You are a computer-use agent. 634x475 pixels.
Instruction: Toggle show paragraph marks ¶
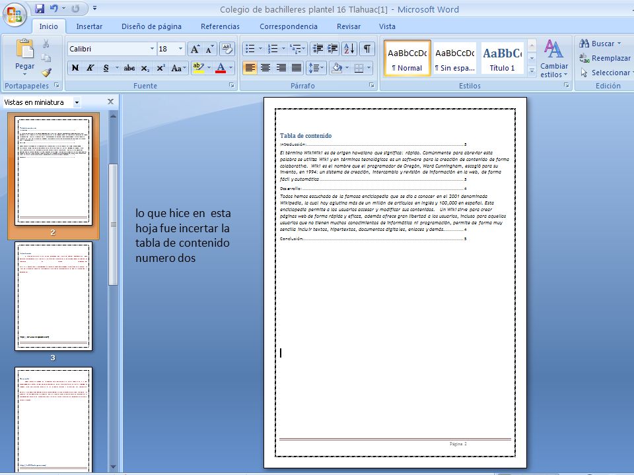[367, 49]
